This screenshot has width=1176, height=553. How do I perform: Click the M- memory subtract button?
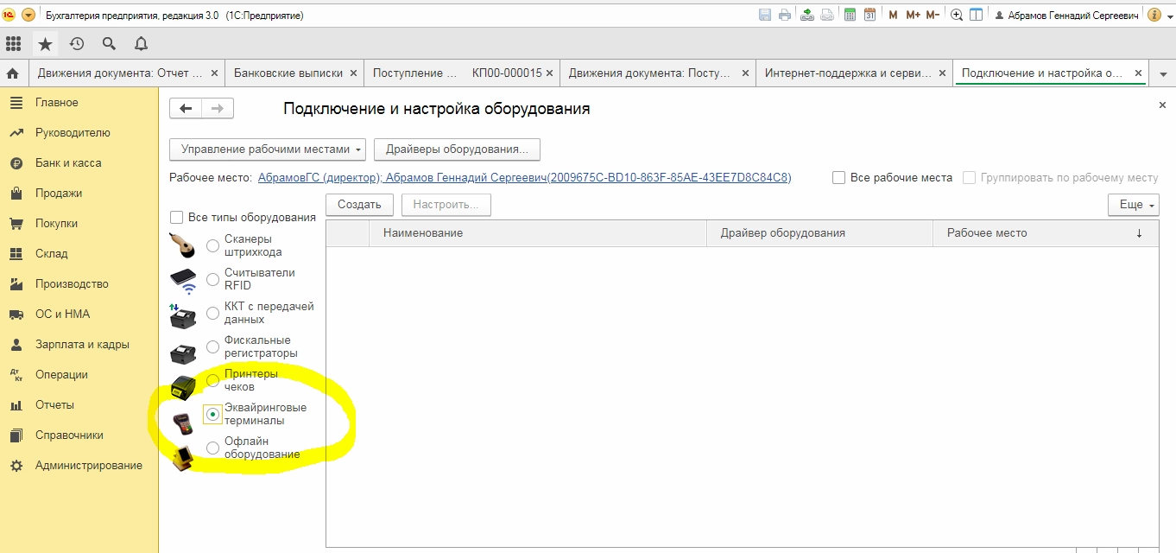(933, 15)
